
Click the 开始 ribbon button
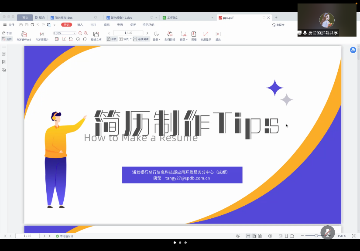pyautogui.click(x=67, y=25)
